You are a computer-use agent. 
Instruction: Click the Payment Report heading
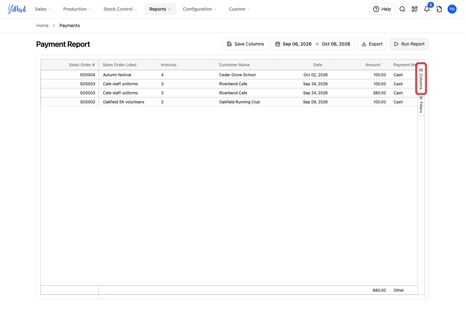(63, 44)
